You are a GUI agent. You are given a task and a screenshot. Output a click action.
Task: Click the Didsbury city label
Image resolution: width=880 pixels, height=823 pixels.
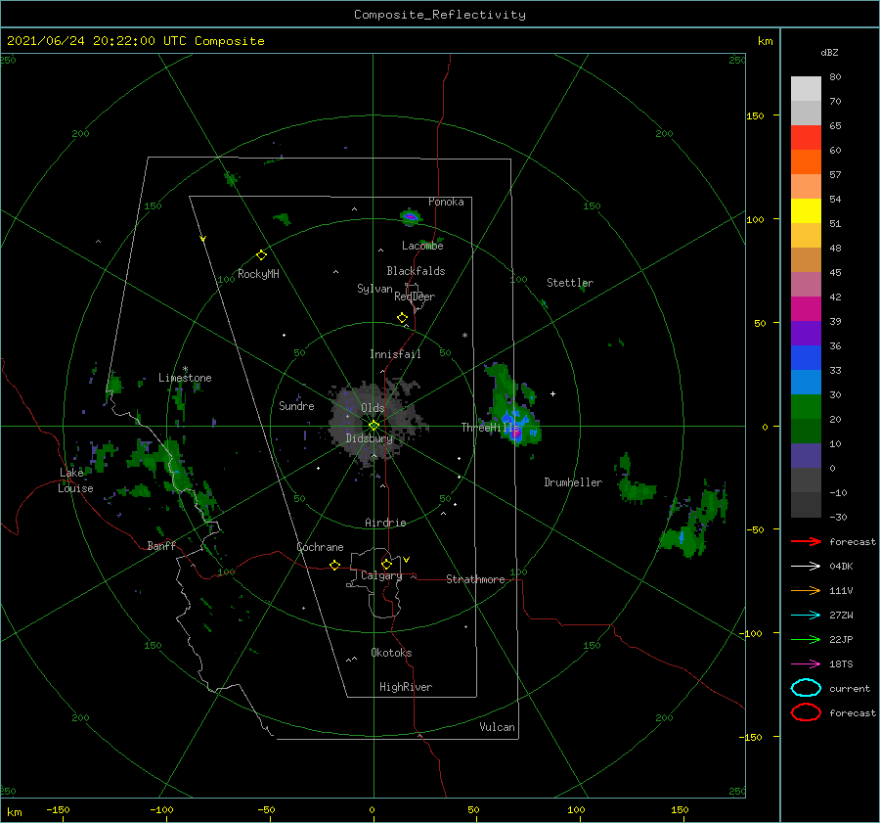point(369,438)
